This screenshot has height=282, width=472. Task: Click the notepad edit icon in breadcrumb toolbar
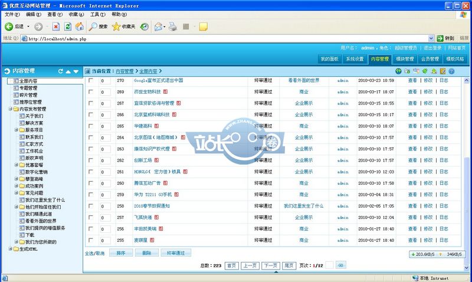coord(442,71)
